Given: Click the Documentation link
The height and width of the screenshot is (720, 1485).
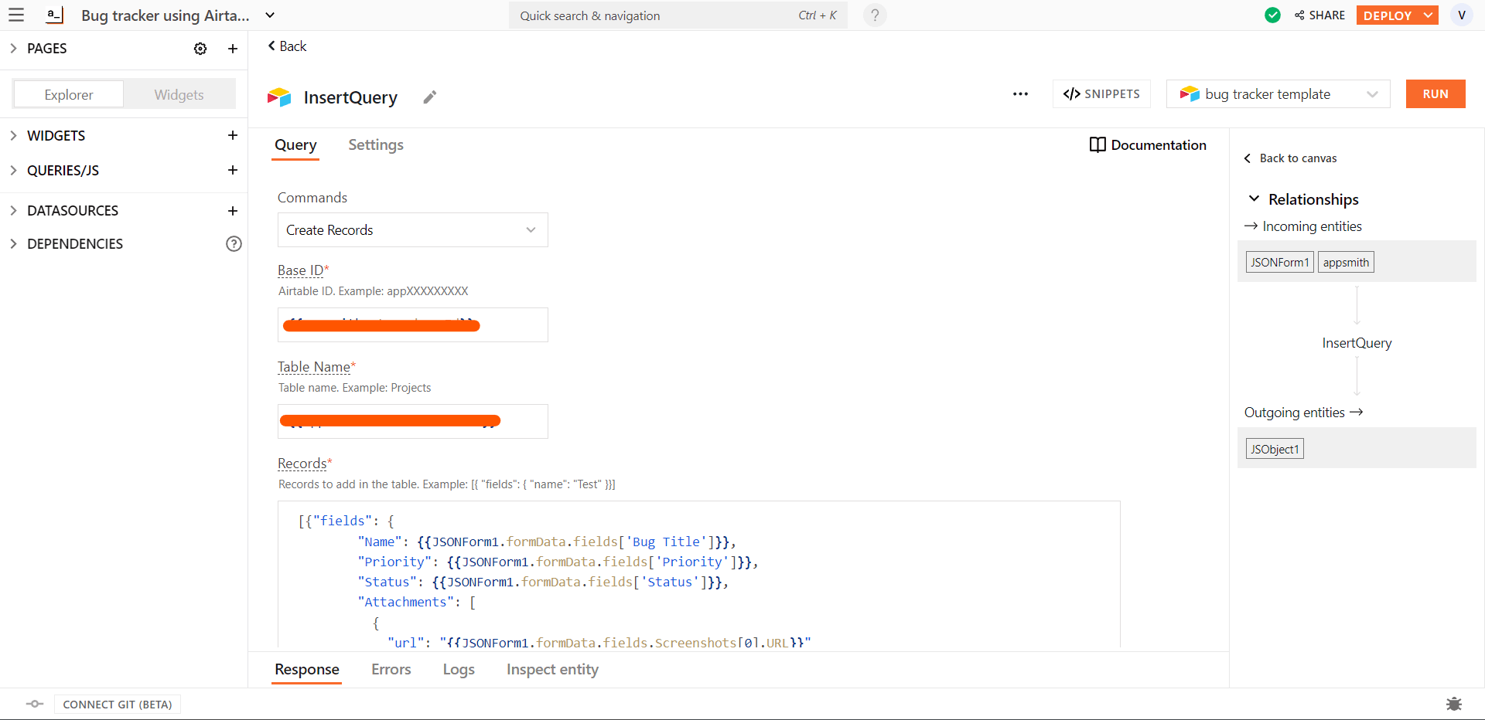Looking at the screenshot, I should point(1148,145).
